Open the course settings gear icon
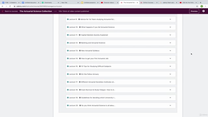208x117 pixels. [203, 11]
